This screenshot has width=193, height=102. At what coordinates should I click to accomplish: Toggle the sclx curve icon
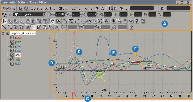point(12,55)
